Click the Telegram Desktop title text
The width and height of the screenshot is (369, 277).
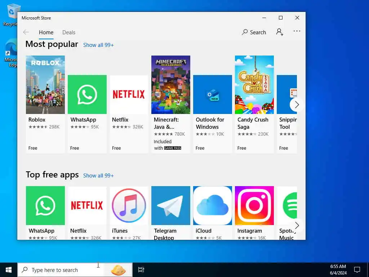[x=165, y=234]
